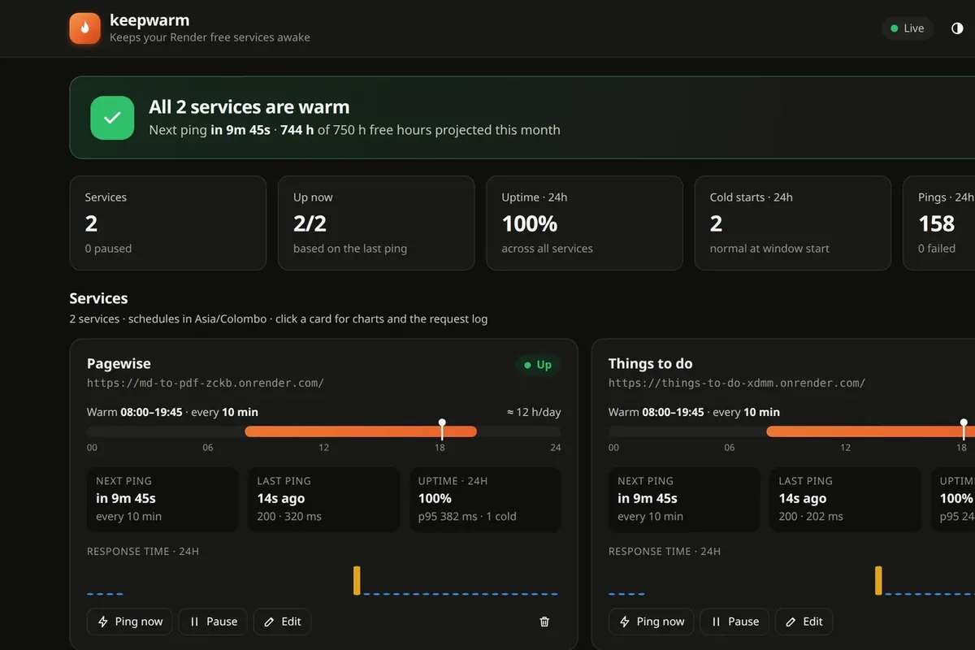Toggle the dark/light theme button
This screenshot has width=975, height=650.
click(957, 28)
